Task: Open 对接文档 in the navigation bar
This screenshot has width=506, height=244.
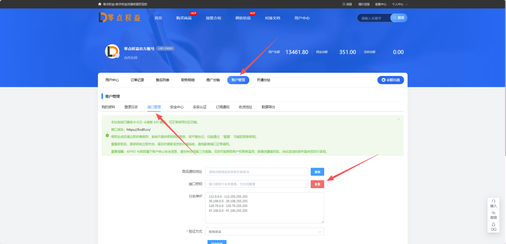Action: point(272,18)
